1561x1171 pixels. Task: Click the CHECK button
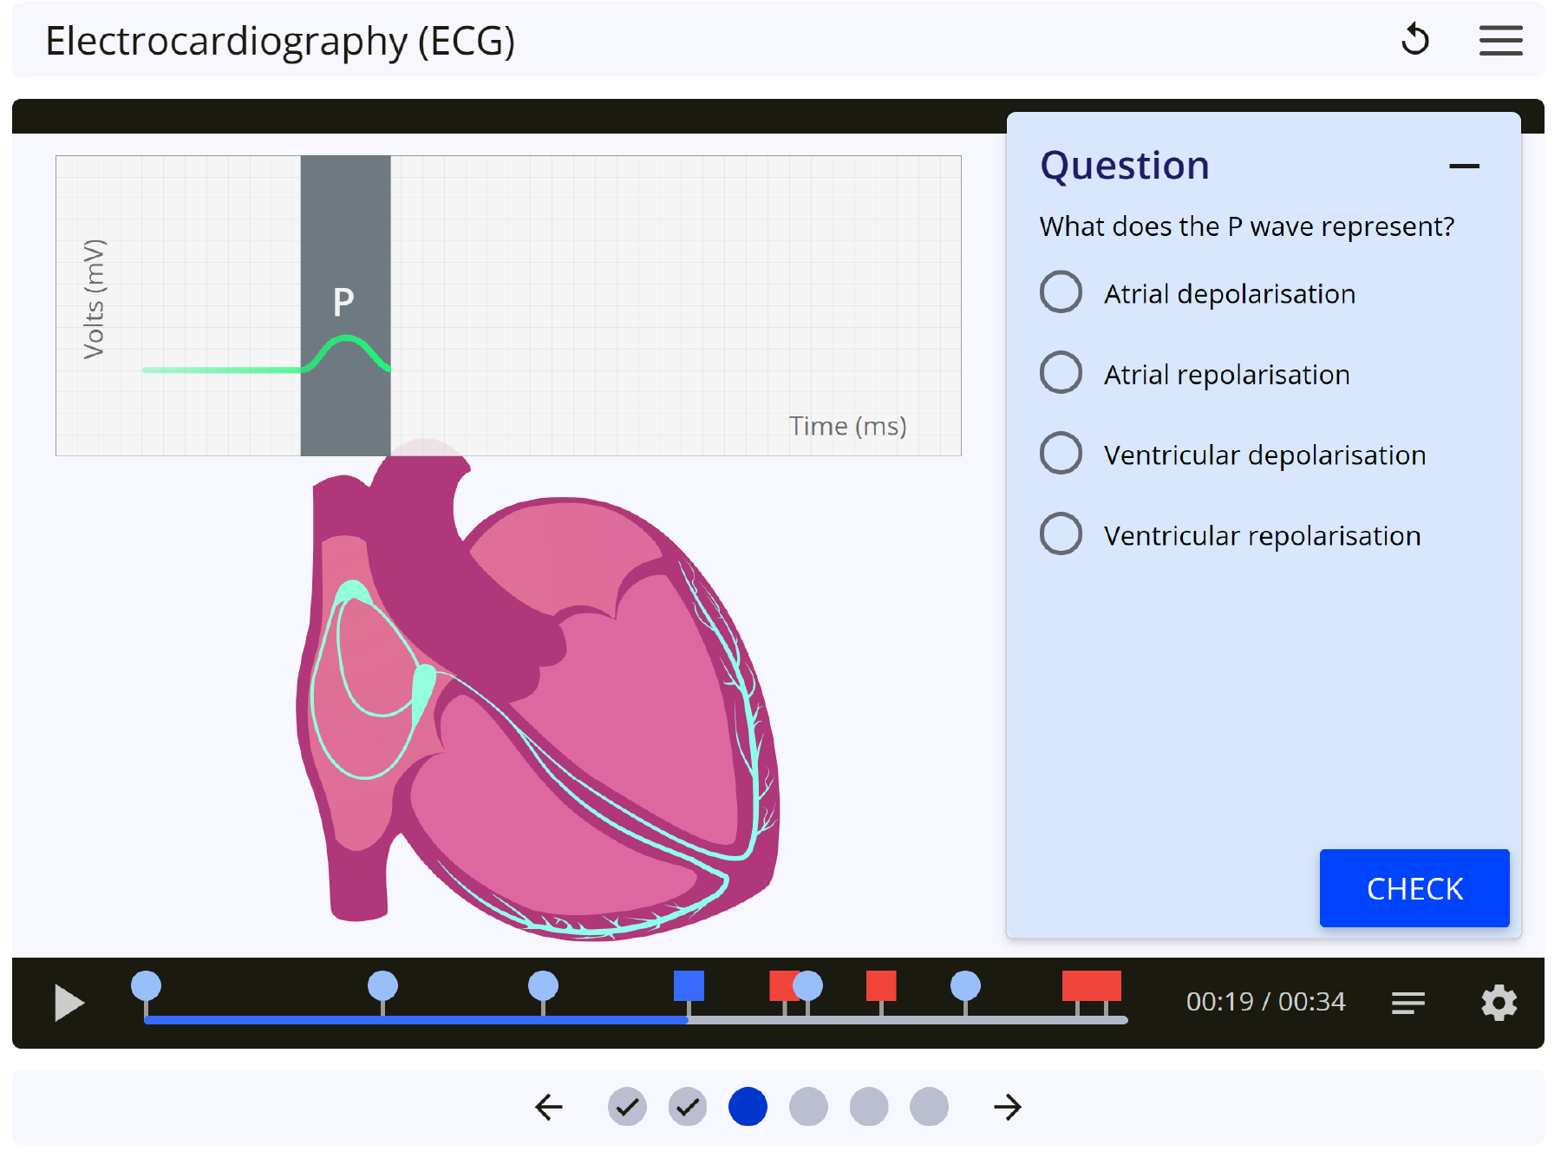(x=1414, y=888)
